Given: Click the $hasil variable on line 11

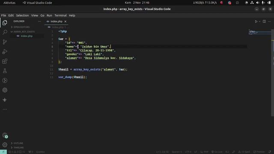Looking at the screenshot, I should tap(63, 69).
